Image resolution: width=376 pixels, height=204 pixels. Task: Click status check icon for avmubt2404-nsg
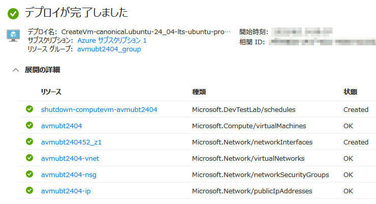tap(29, 174)
